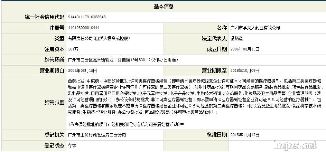Select registration authority 广州市工商行政管理局白云分局
The image size is (326, 152).
(97, 135)
